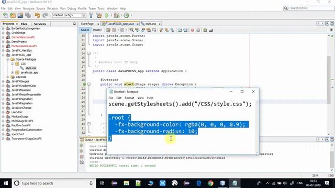The image size is (335, 188).
Task: Collapse the Source Packages node
Action: pyautogui.click(x=8, y=59)
